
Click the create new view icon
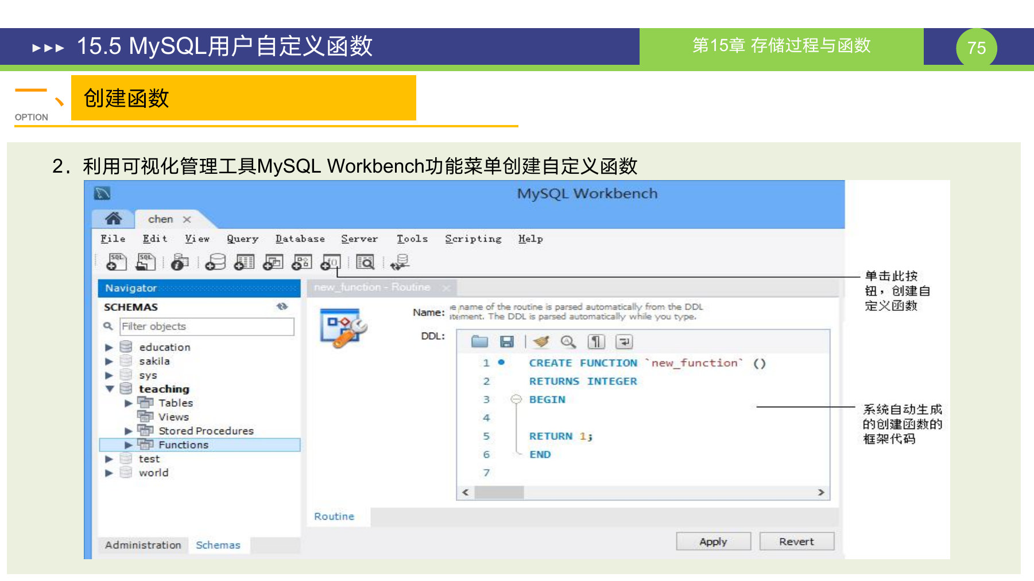pos(273,262)
